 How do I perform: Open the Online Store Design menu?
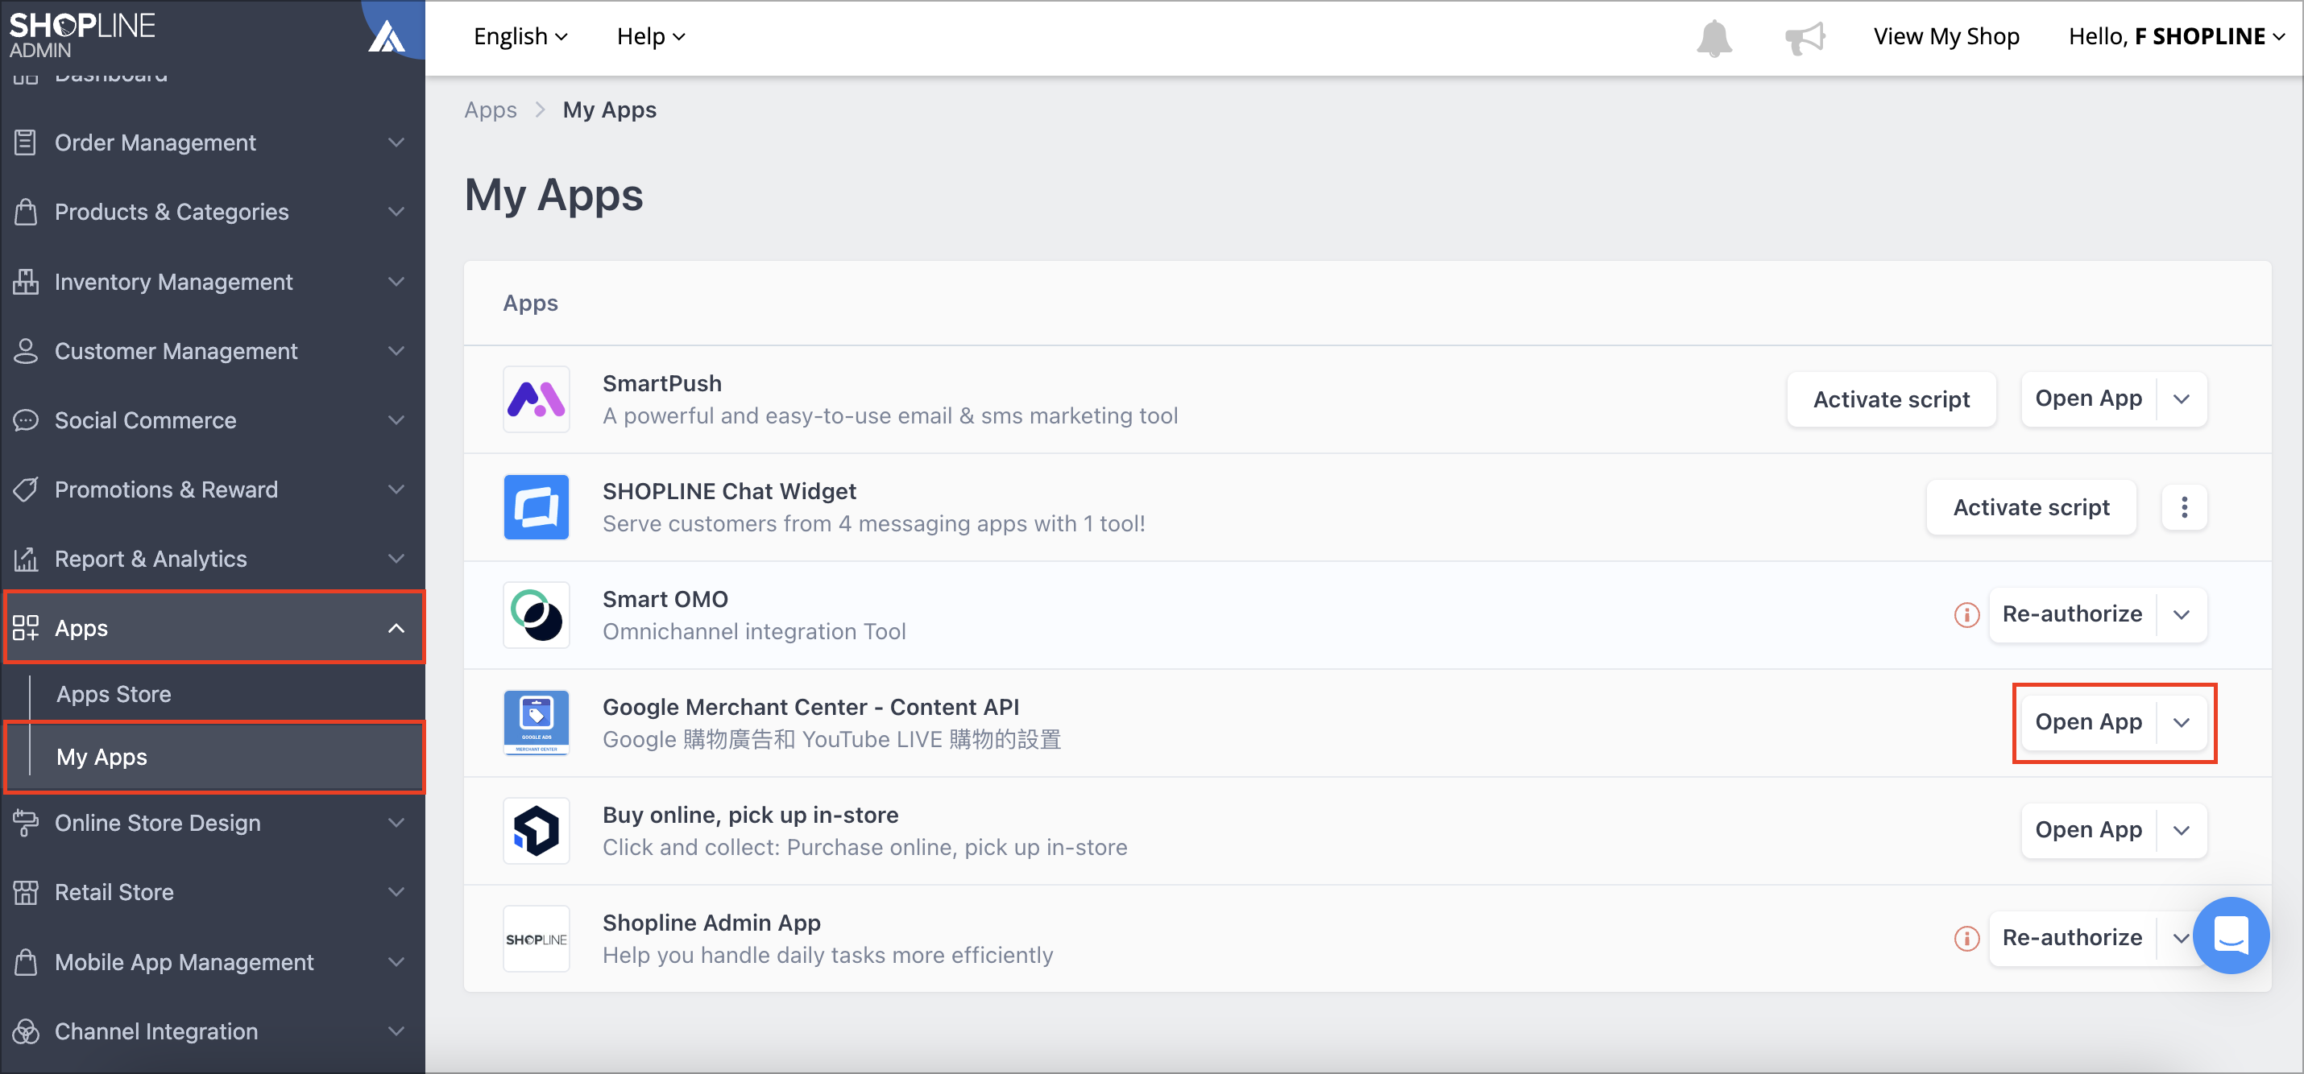(x=213, y=823)
